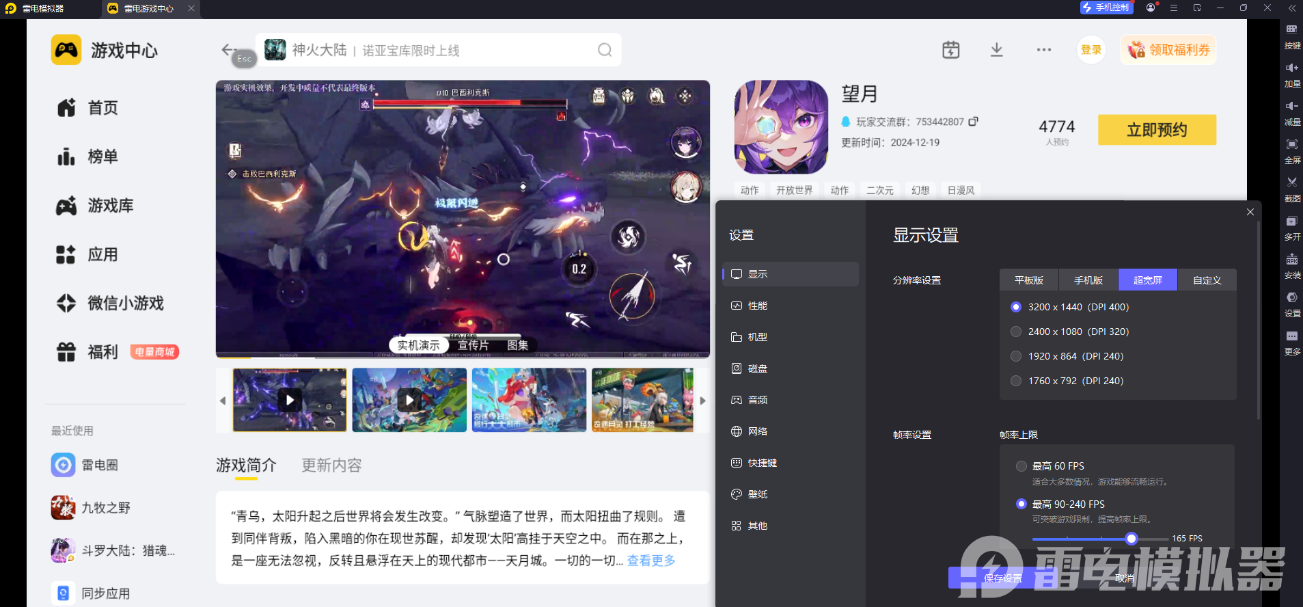The height and width of the screenshot is (607, 1303).
Task: Switch to 超宽屏 resolution tab
Action: (1148, 280)
